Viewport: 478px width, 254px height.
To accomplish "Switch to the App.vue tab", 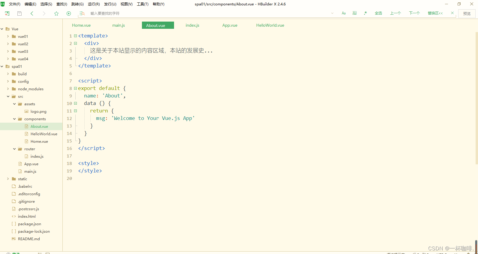I will pos(230,25).
